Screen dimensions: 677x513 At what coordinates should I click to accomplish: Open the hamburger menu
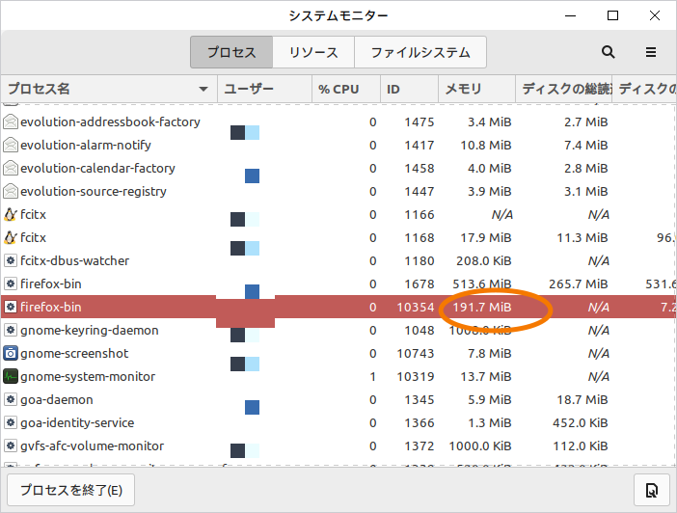click(x=651, y=52)
